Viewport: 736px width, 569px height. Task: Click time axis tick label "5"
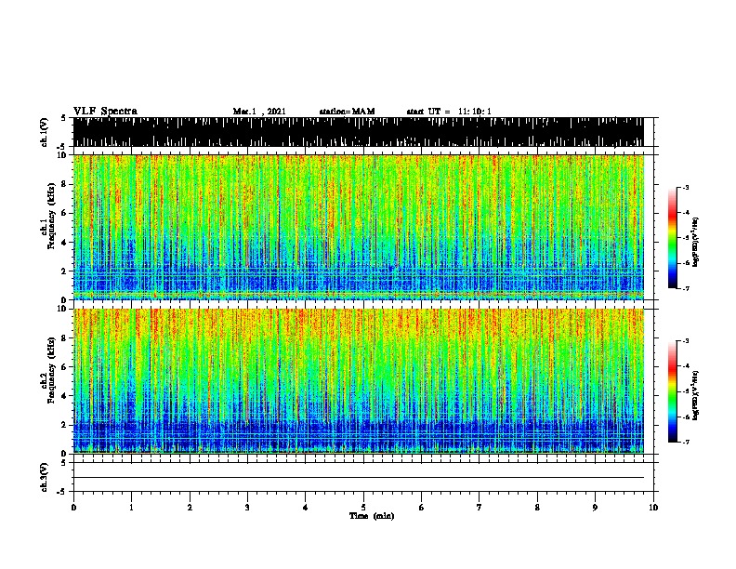(x=363, y=508)
